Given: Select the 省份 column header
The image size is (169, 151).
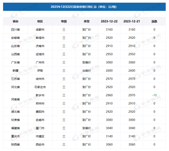Looking at the screenshot, I should pyautogui.click(x=16, y=21).
